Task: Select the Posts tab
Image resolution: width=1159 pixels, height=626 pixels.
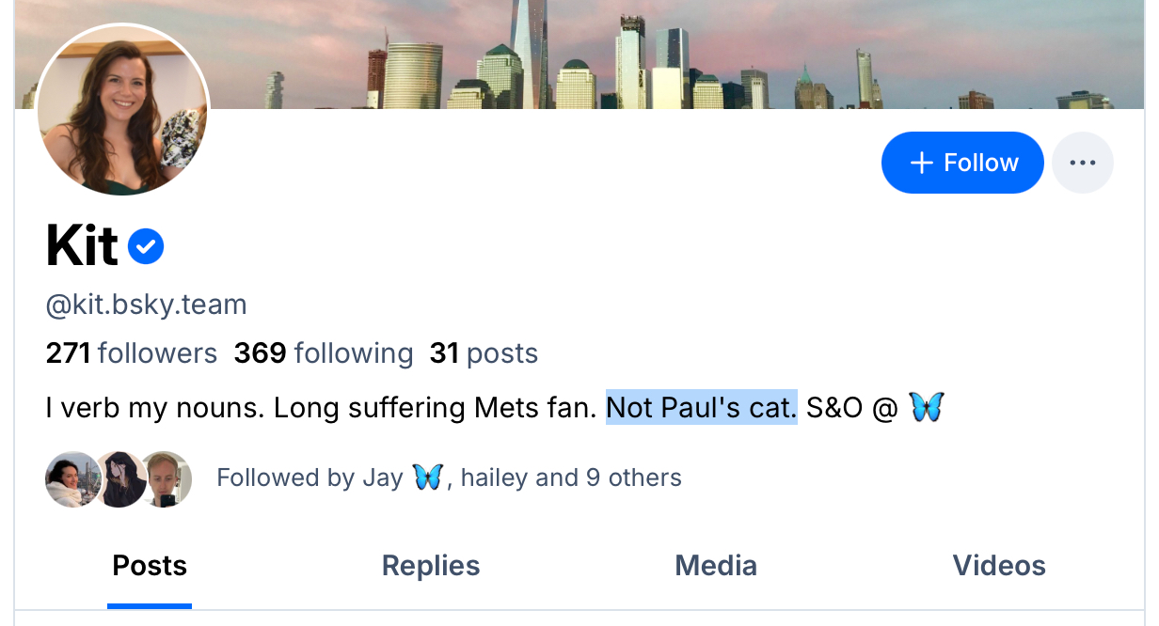Action: [x=150, y=566]
